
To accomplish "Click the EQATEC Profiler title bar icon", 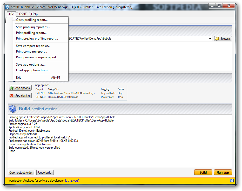I will pos(7,7).
